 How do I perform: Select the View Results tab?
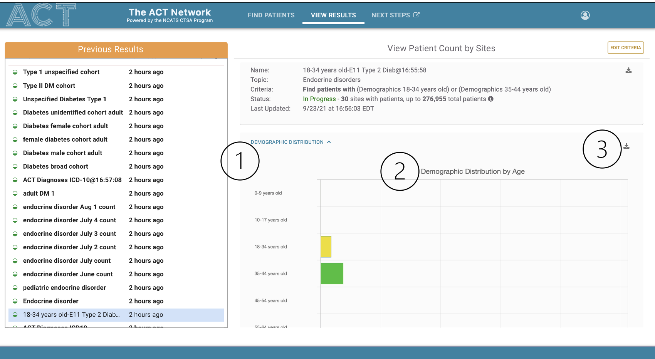pos(333,15)
